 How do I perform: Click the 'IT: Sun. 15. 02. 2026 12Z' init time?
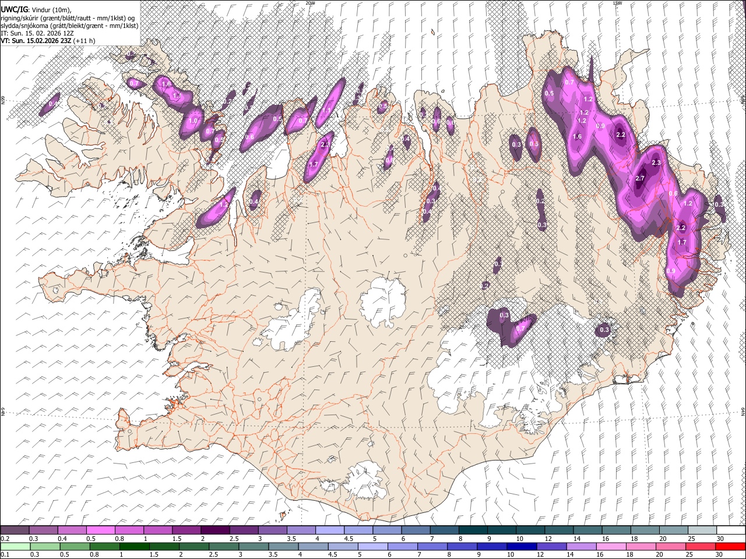point(36,33)
